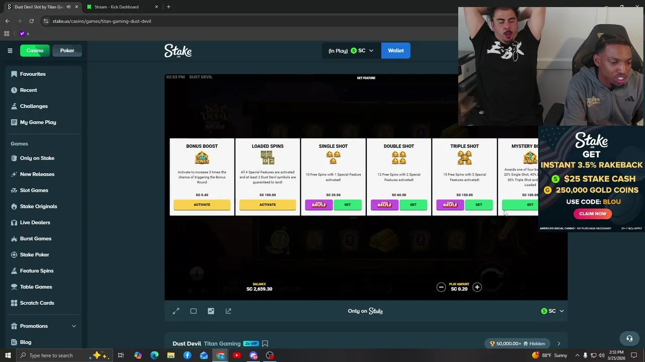Open Microsoft Edge from taskbar
Screen dimensions: 645x362
[x=154, y=355]
